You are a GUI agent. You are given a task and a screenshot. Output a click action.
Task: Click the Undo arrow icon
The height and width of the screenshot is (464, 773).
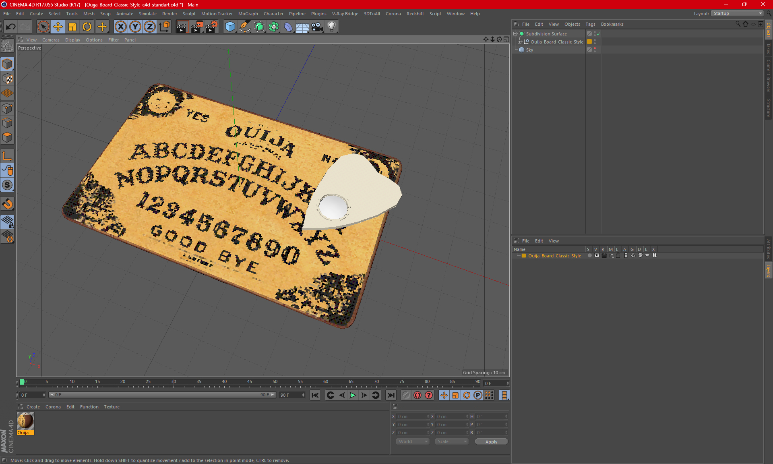(11, 27)
